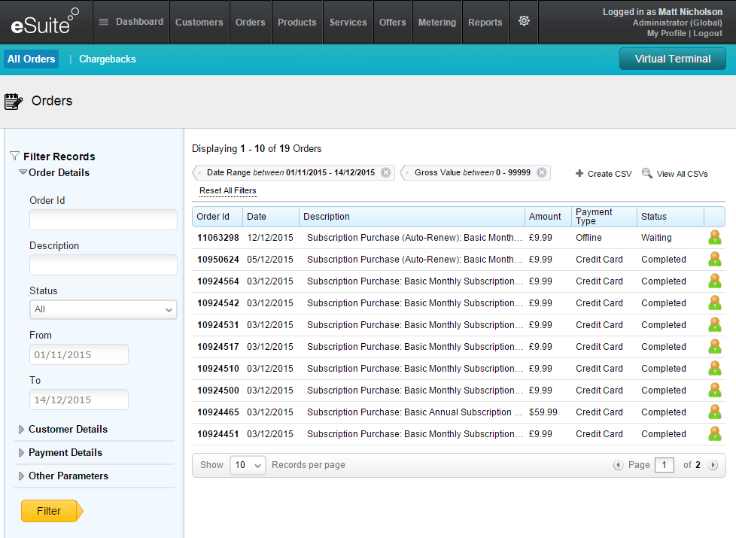The width and height of the screenshot is (736, 538).
Task: Expand Payment Details filter section
Action: point(65,452)
